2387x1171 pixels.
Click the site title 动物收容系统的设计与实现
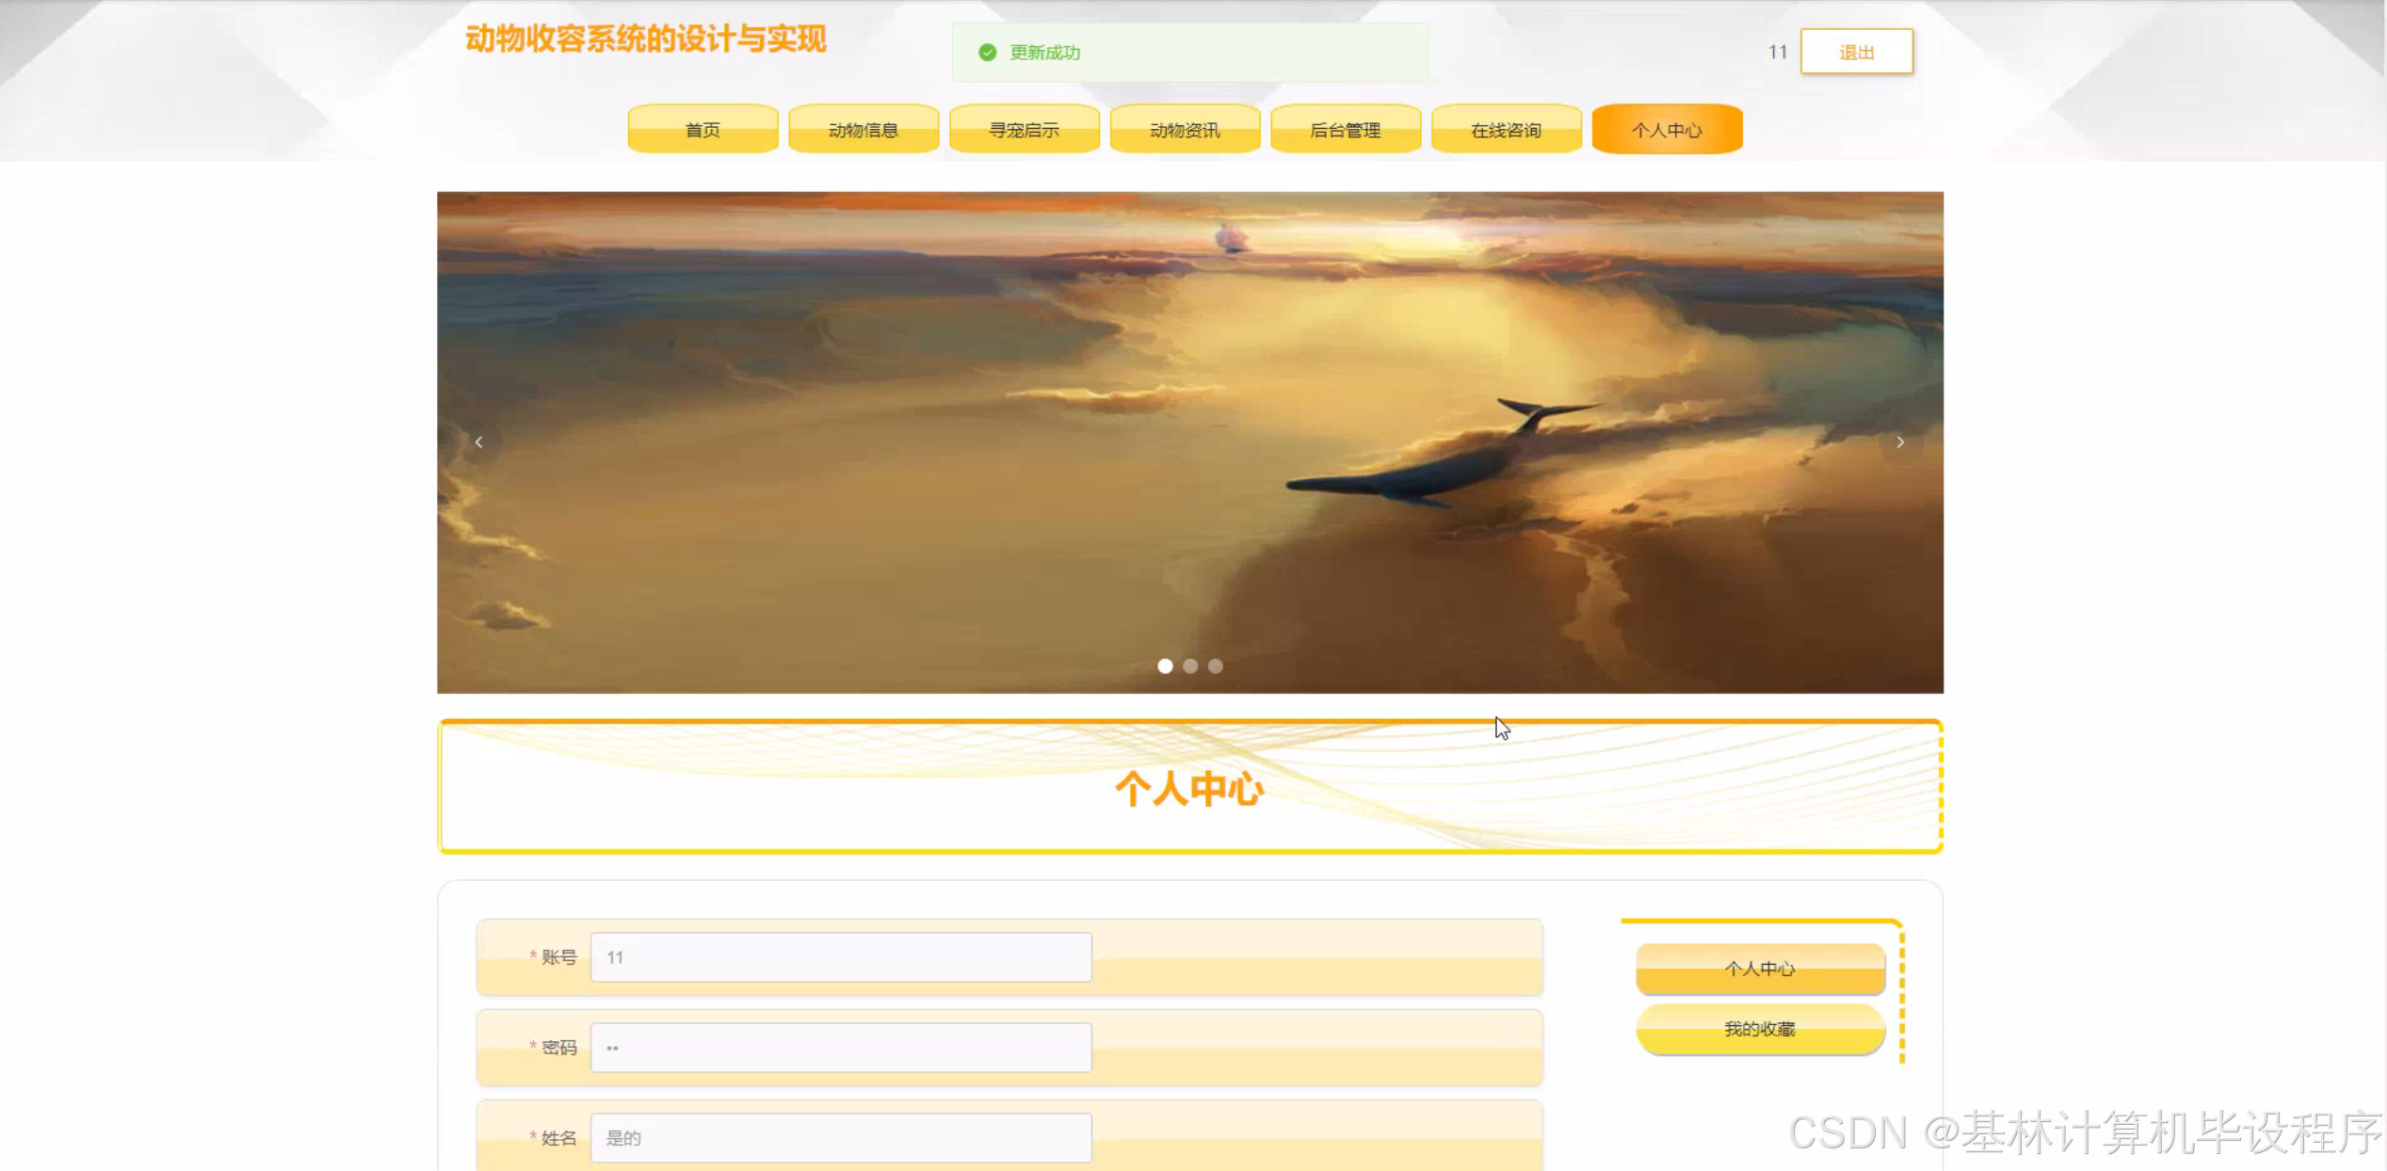click(645, 40)
